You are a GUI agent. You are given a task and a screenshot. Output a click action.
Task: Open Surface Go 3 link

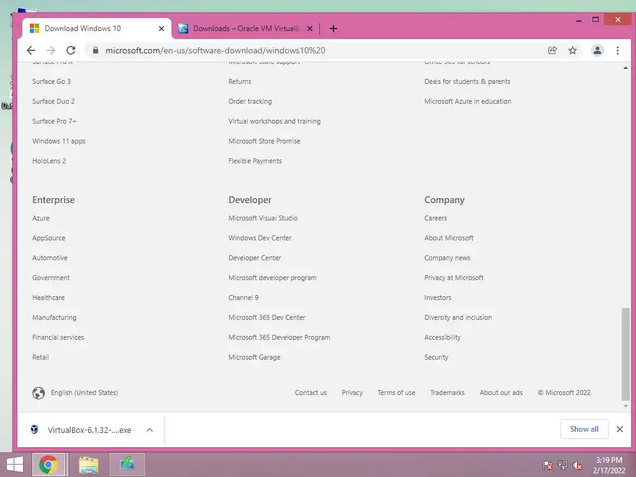tap(52, 81)
